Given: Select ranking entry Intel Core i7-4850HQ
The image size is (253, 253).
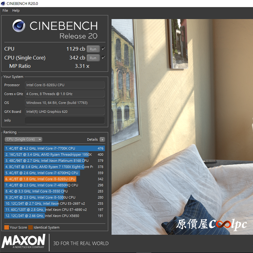Looking at the screenshot, I should (x=54, y=185).
